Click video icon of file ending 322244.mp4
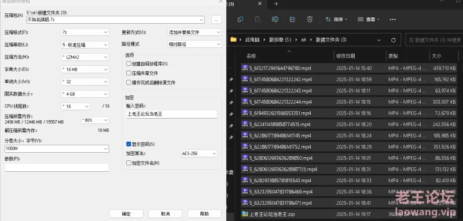 tap(245, 102)
